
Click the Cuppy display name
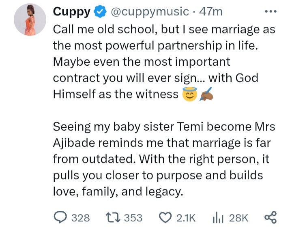click(72, 13)
